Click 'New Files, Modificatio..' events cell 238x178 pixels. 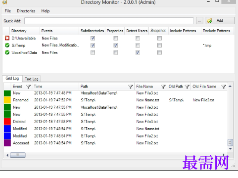click(60, 45)
